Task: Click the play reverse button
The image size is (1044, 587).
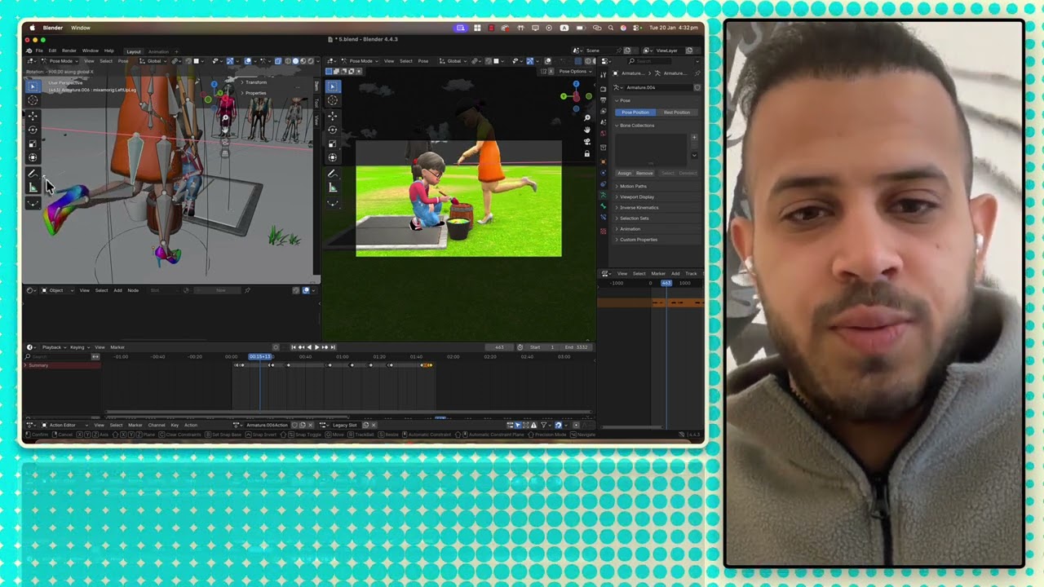Action: point(309,347)
